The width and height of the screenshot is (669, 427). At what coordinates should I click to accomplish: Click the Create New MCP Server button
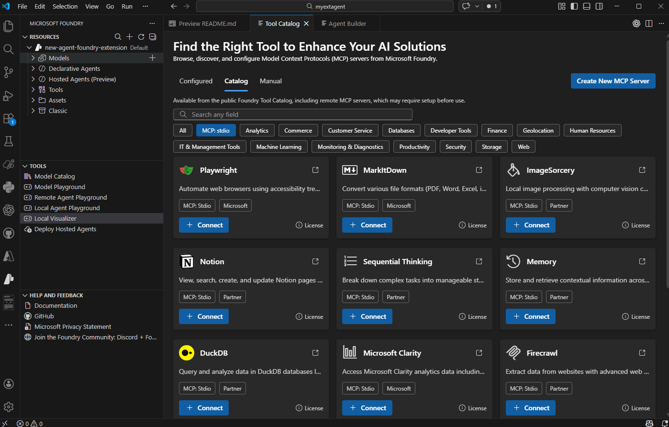[x=613, y=81]
